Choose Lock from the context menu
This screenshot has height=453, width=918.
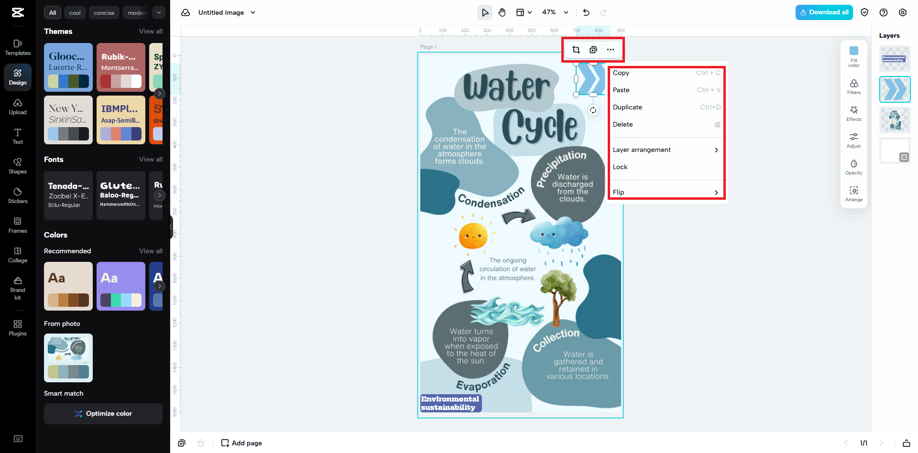[x=666, y=167]
